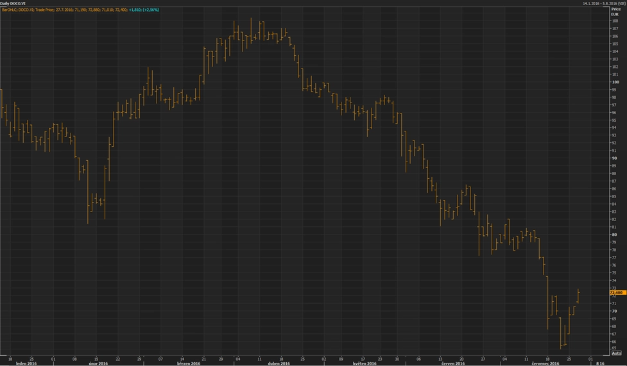Click the +2,56% change value in legend
The height and width of the screenshot is (366, 627).
[x=150, y=10]
